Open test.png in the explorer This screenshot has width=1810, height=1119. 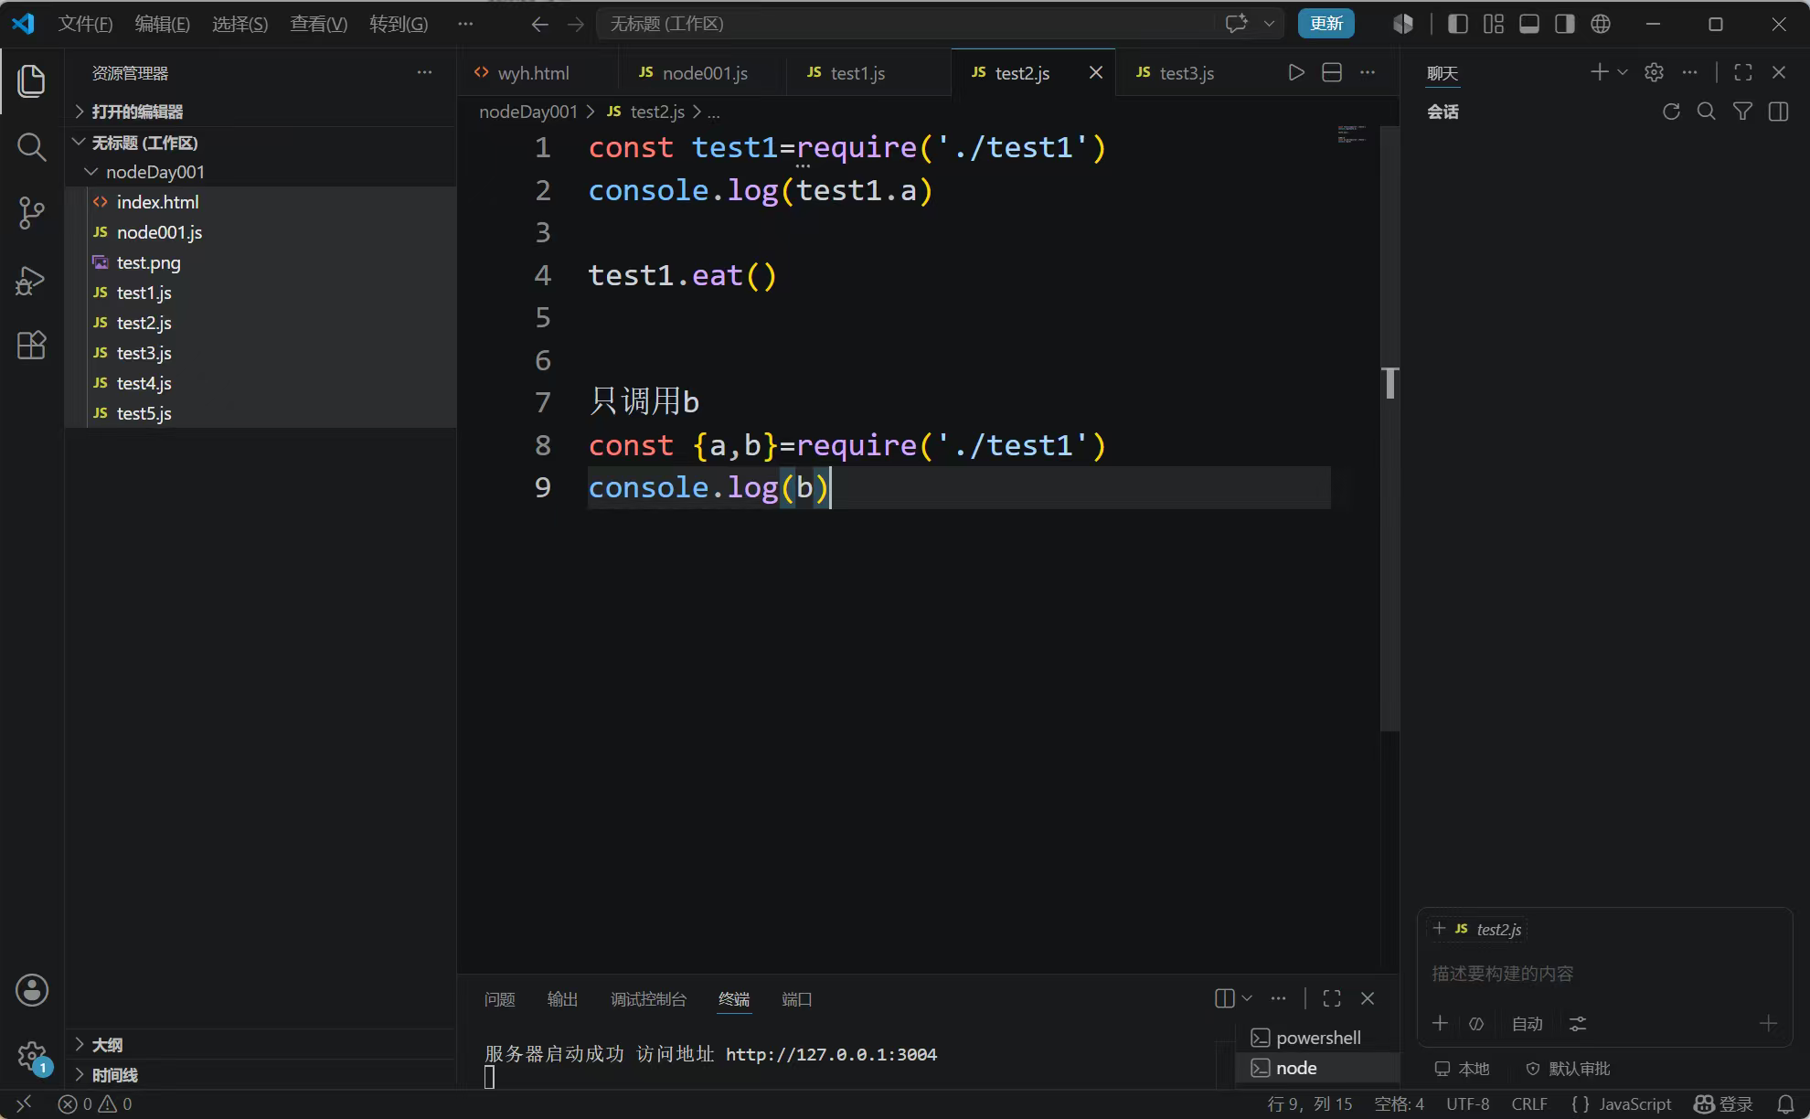pos(261,262)
